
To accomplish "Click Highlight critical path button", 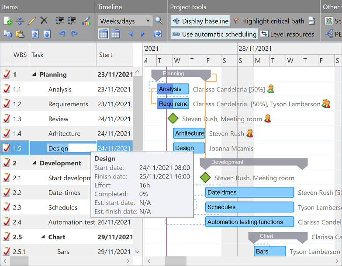I will pyautogui.click(x=268, y=21).
